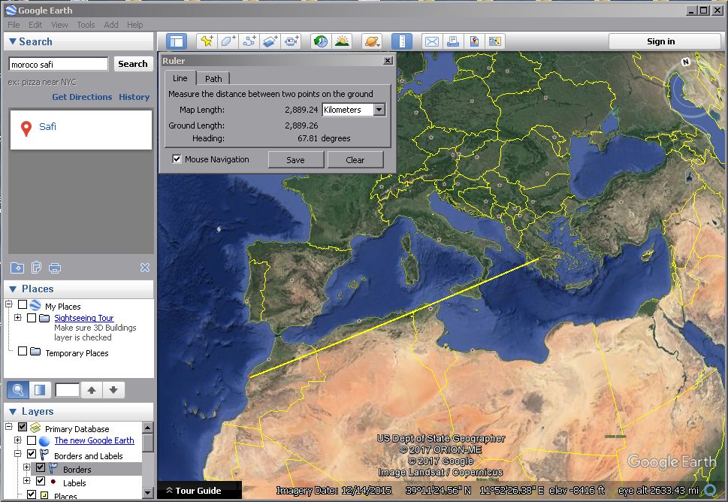The width and height of the screenshot is (728, 502).
Task: Click the Sign in button
Action: (x=660, y=41)
